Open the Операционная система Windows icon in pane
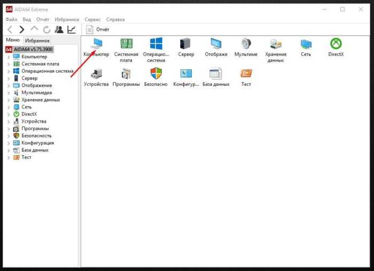The width and height of the screenshot is (374, 271). (x=156, y=43)
